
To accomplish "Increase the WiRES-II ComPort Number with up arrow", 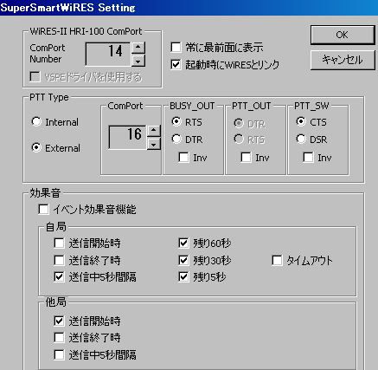I will tap(138, 48).
